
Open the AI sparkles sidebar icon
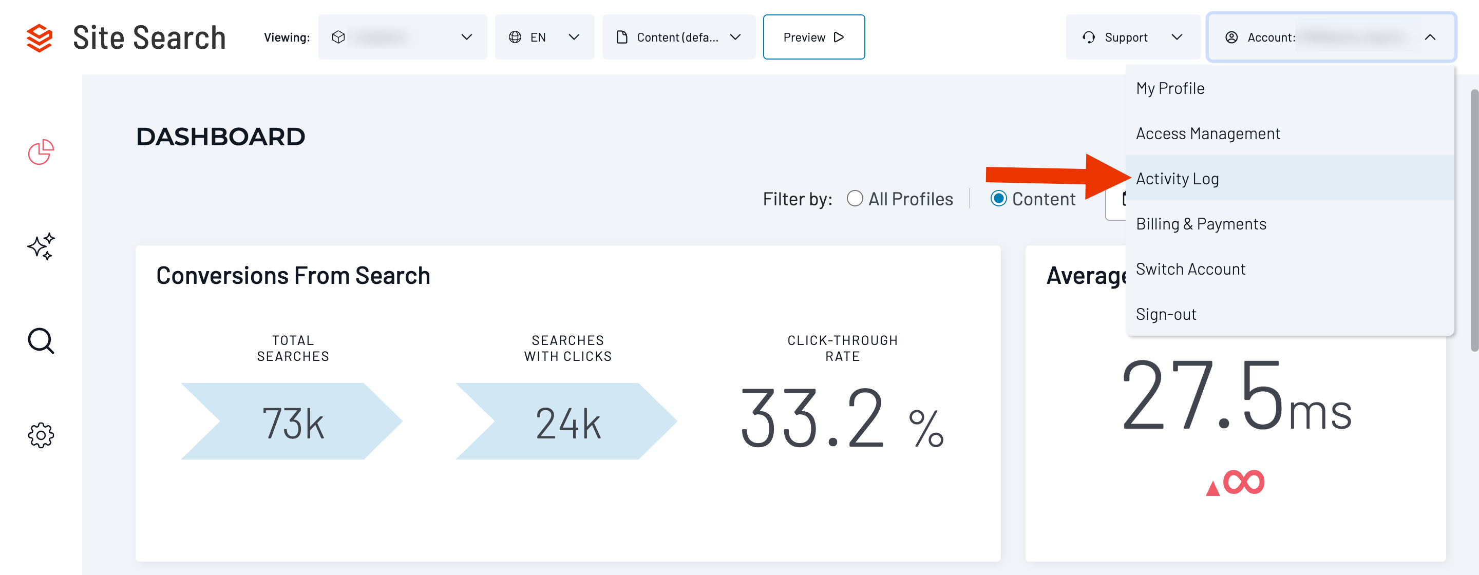pos(41,246)
